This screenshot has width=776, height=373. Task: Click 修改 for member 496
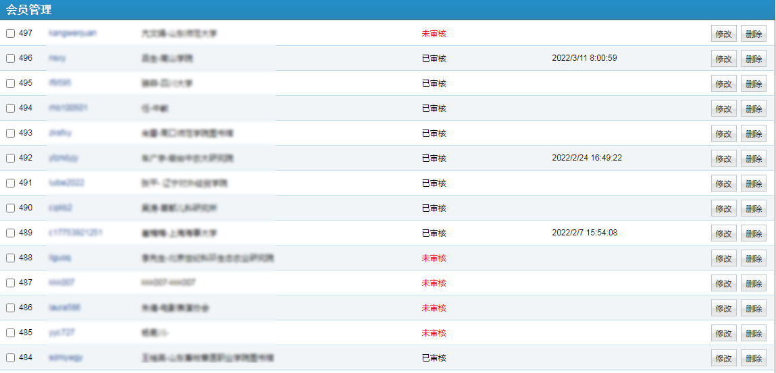[723, 59]
